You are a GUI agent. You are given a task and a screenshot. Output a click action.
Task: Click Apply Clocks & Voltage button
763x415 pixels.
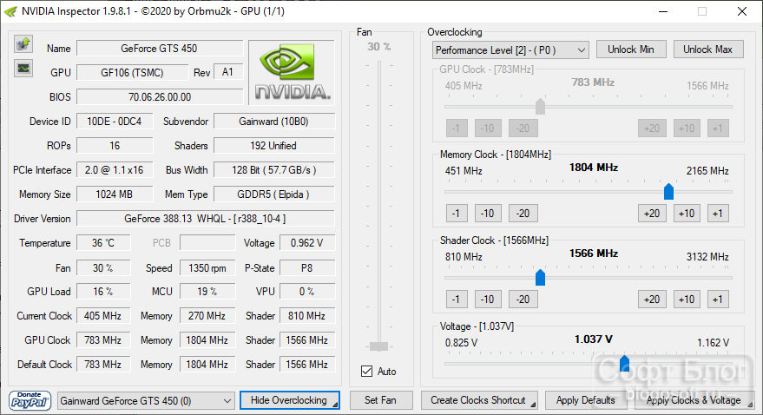(x=694, y=400)
